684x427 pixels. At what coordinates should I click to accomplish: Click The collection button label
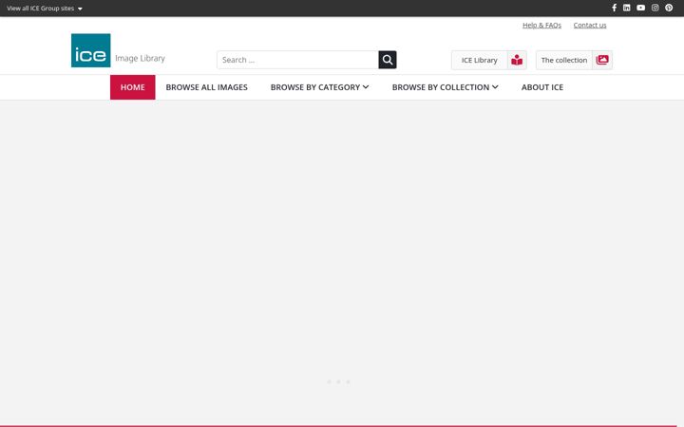point(564,60)
